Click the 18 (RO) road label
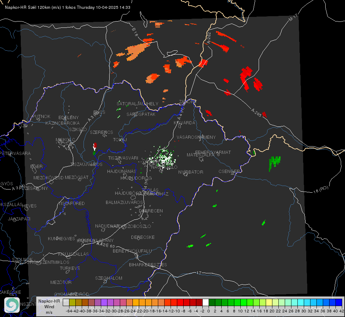This screenshot has height=317, width=345. (321, 189)
